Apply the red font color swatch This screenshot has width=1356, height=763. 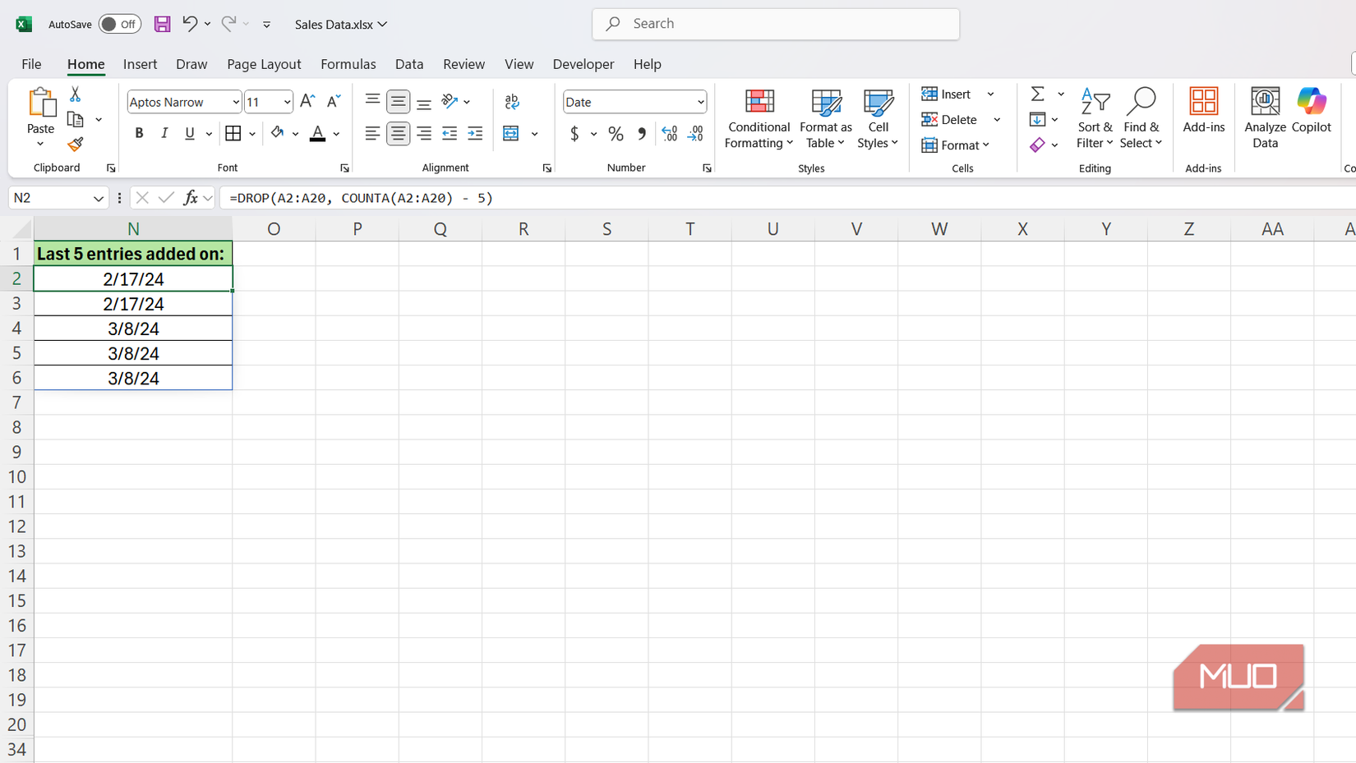[x=317, y=133]
